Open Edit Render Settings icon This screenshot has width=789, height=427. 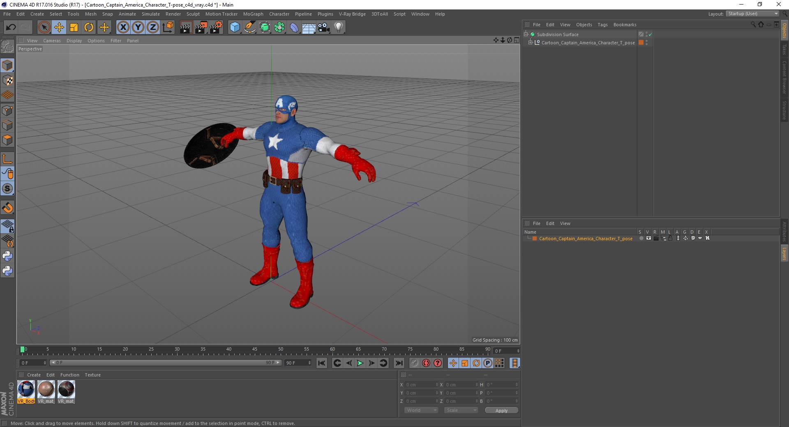point(216,28)
